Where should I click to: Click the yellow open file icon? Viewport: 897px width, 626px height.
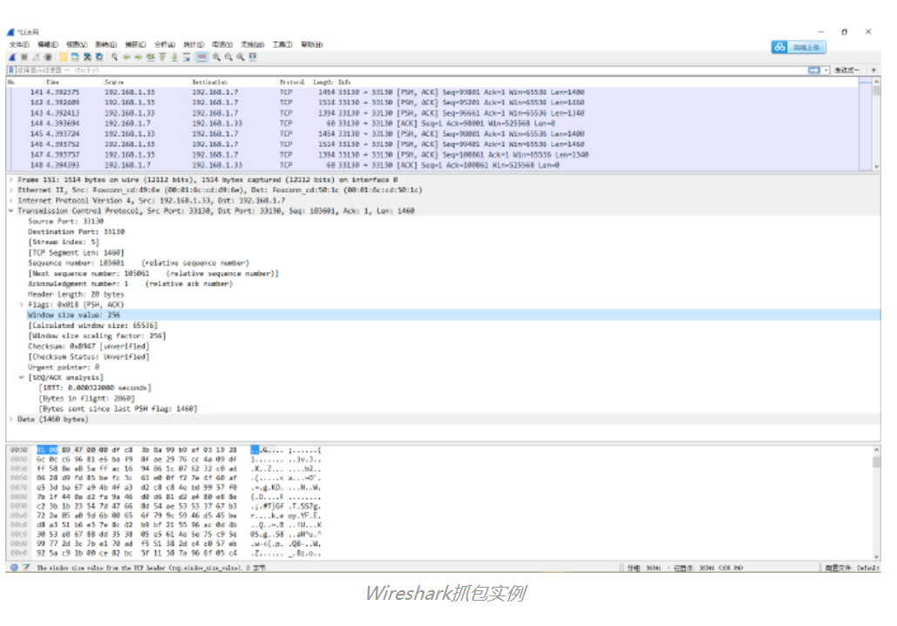(x=64, y=58)
